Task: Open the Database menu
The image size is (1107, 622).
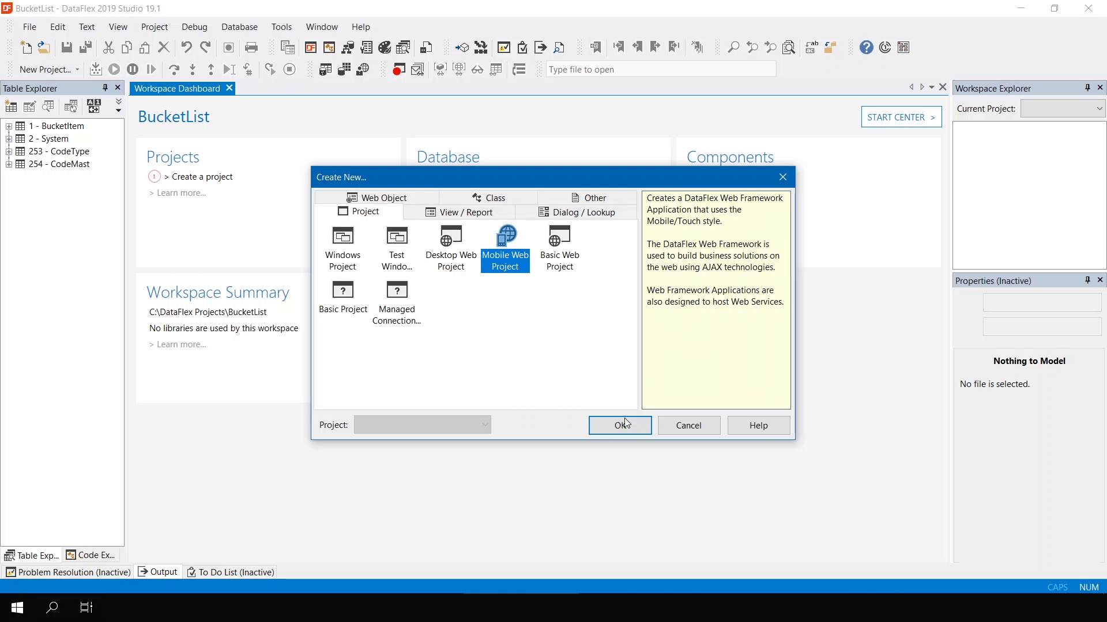Action: click(x=239, y=27)
